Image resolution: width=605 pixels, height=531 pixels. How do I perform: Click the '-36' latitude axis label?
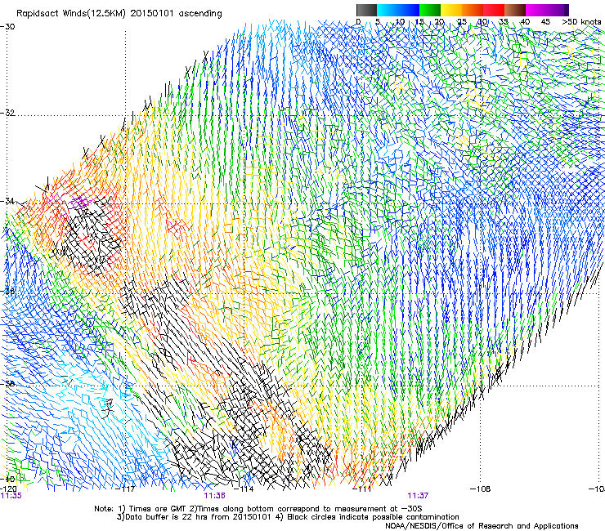[x=7, y=291]
